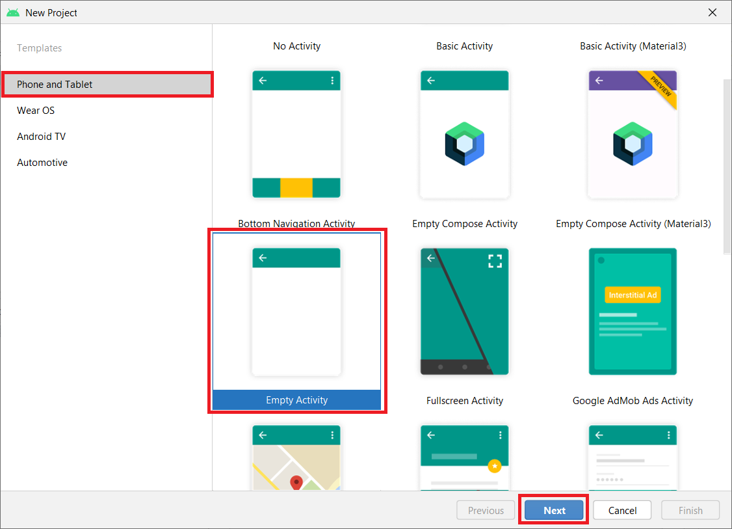Click the Previous button
Screen dimensions: 732x529
(486, 510)
